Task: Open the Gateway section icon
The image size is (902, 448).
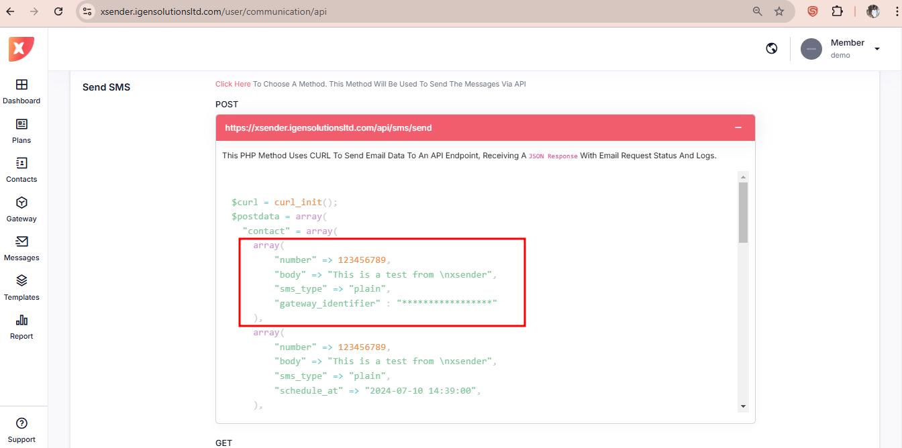Action: tap(21, 203)
